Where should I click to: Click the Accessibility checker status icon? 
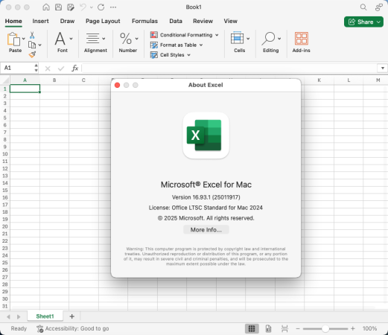tap(39, 329)
